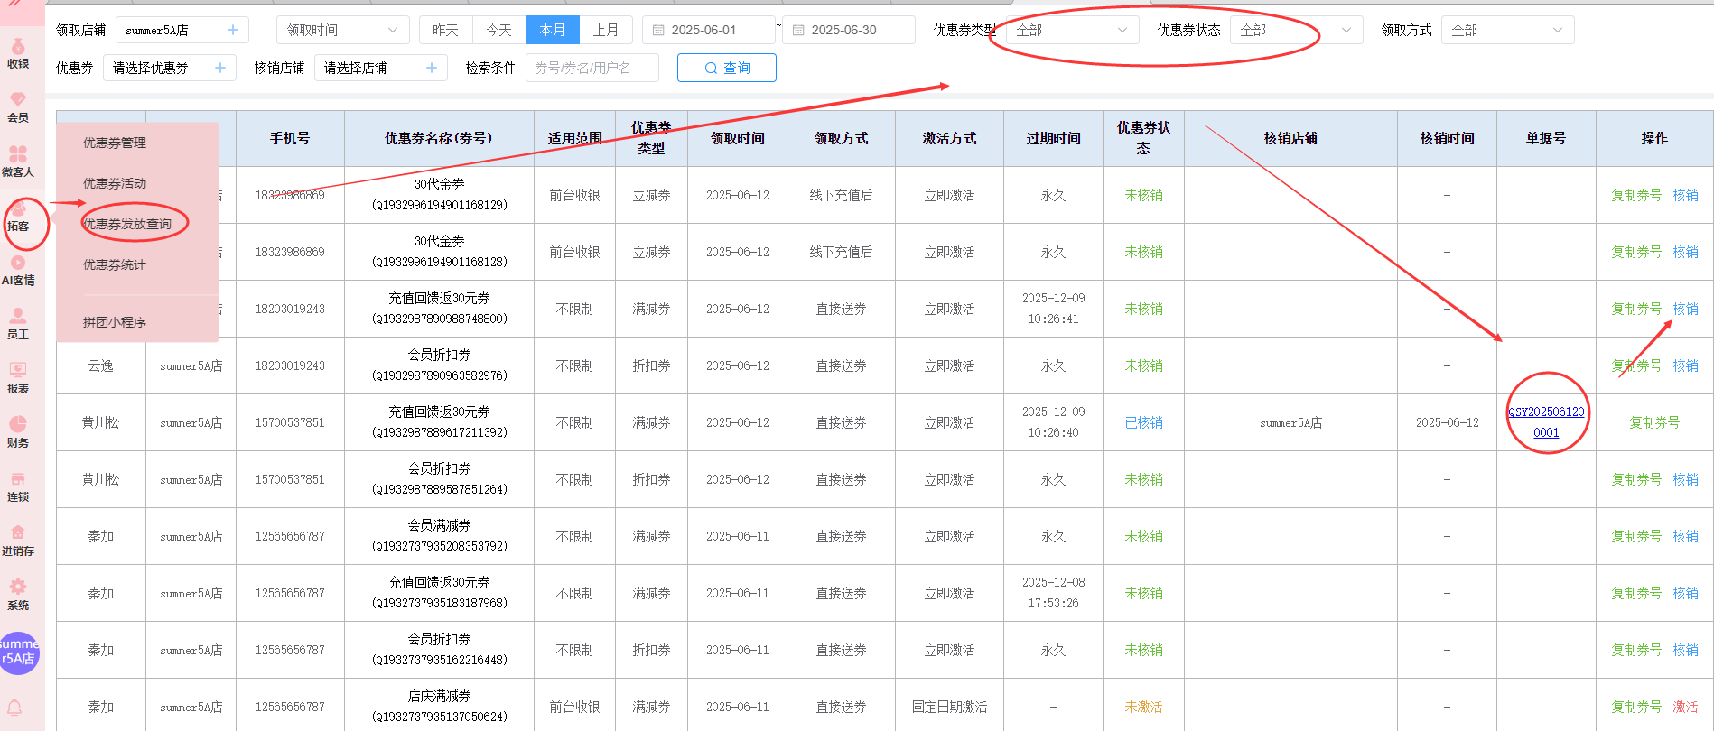Select the 今天 date range tab

click(498, 30)
